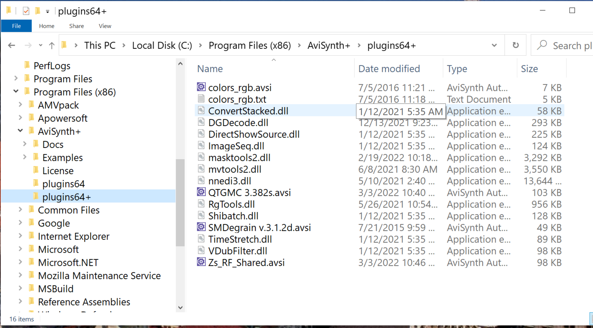
Task: Expand the Examples folder node
Action: pos(25,157)
